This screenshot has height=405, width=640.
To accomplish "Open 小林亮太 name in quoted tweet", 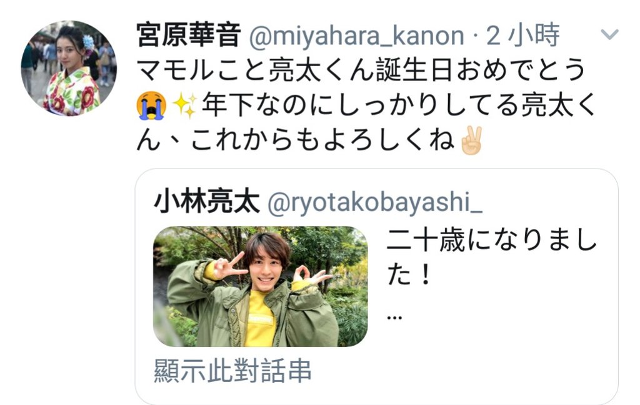I will tap(207, 202).
